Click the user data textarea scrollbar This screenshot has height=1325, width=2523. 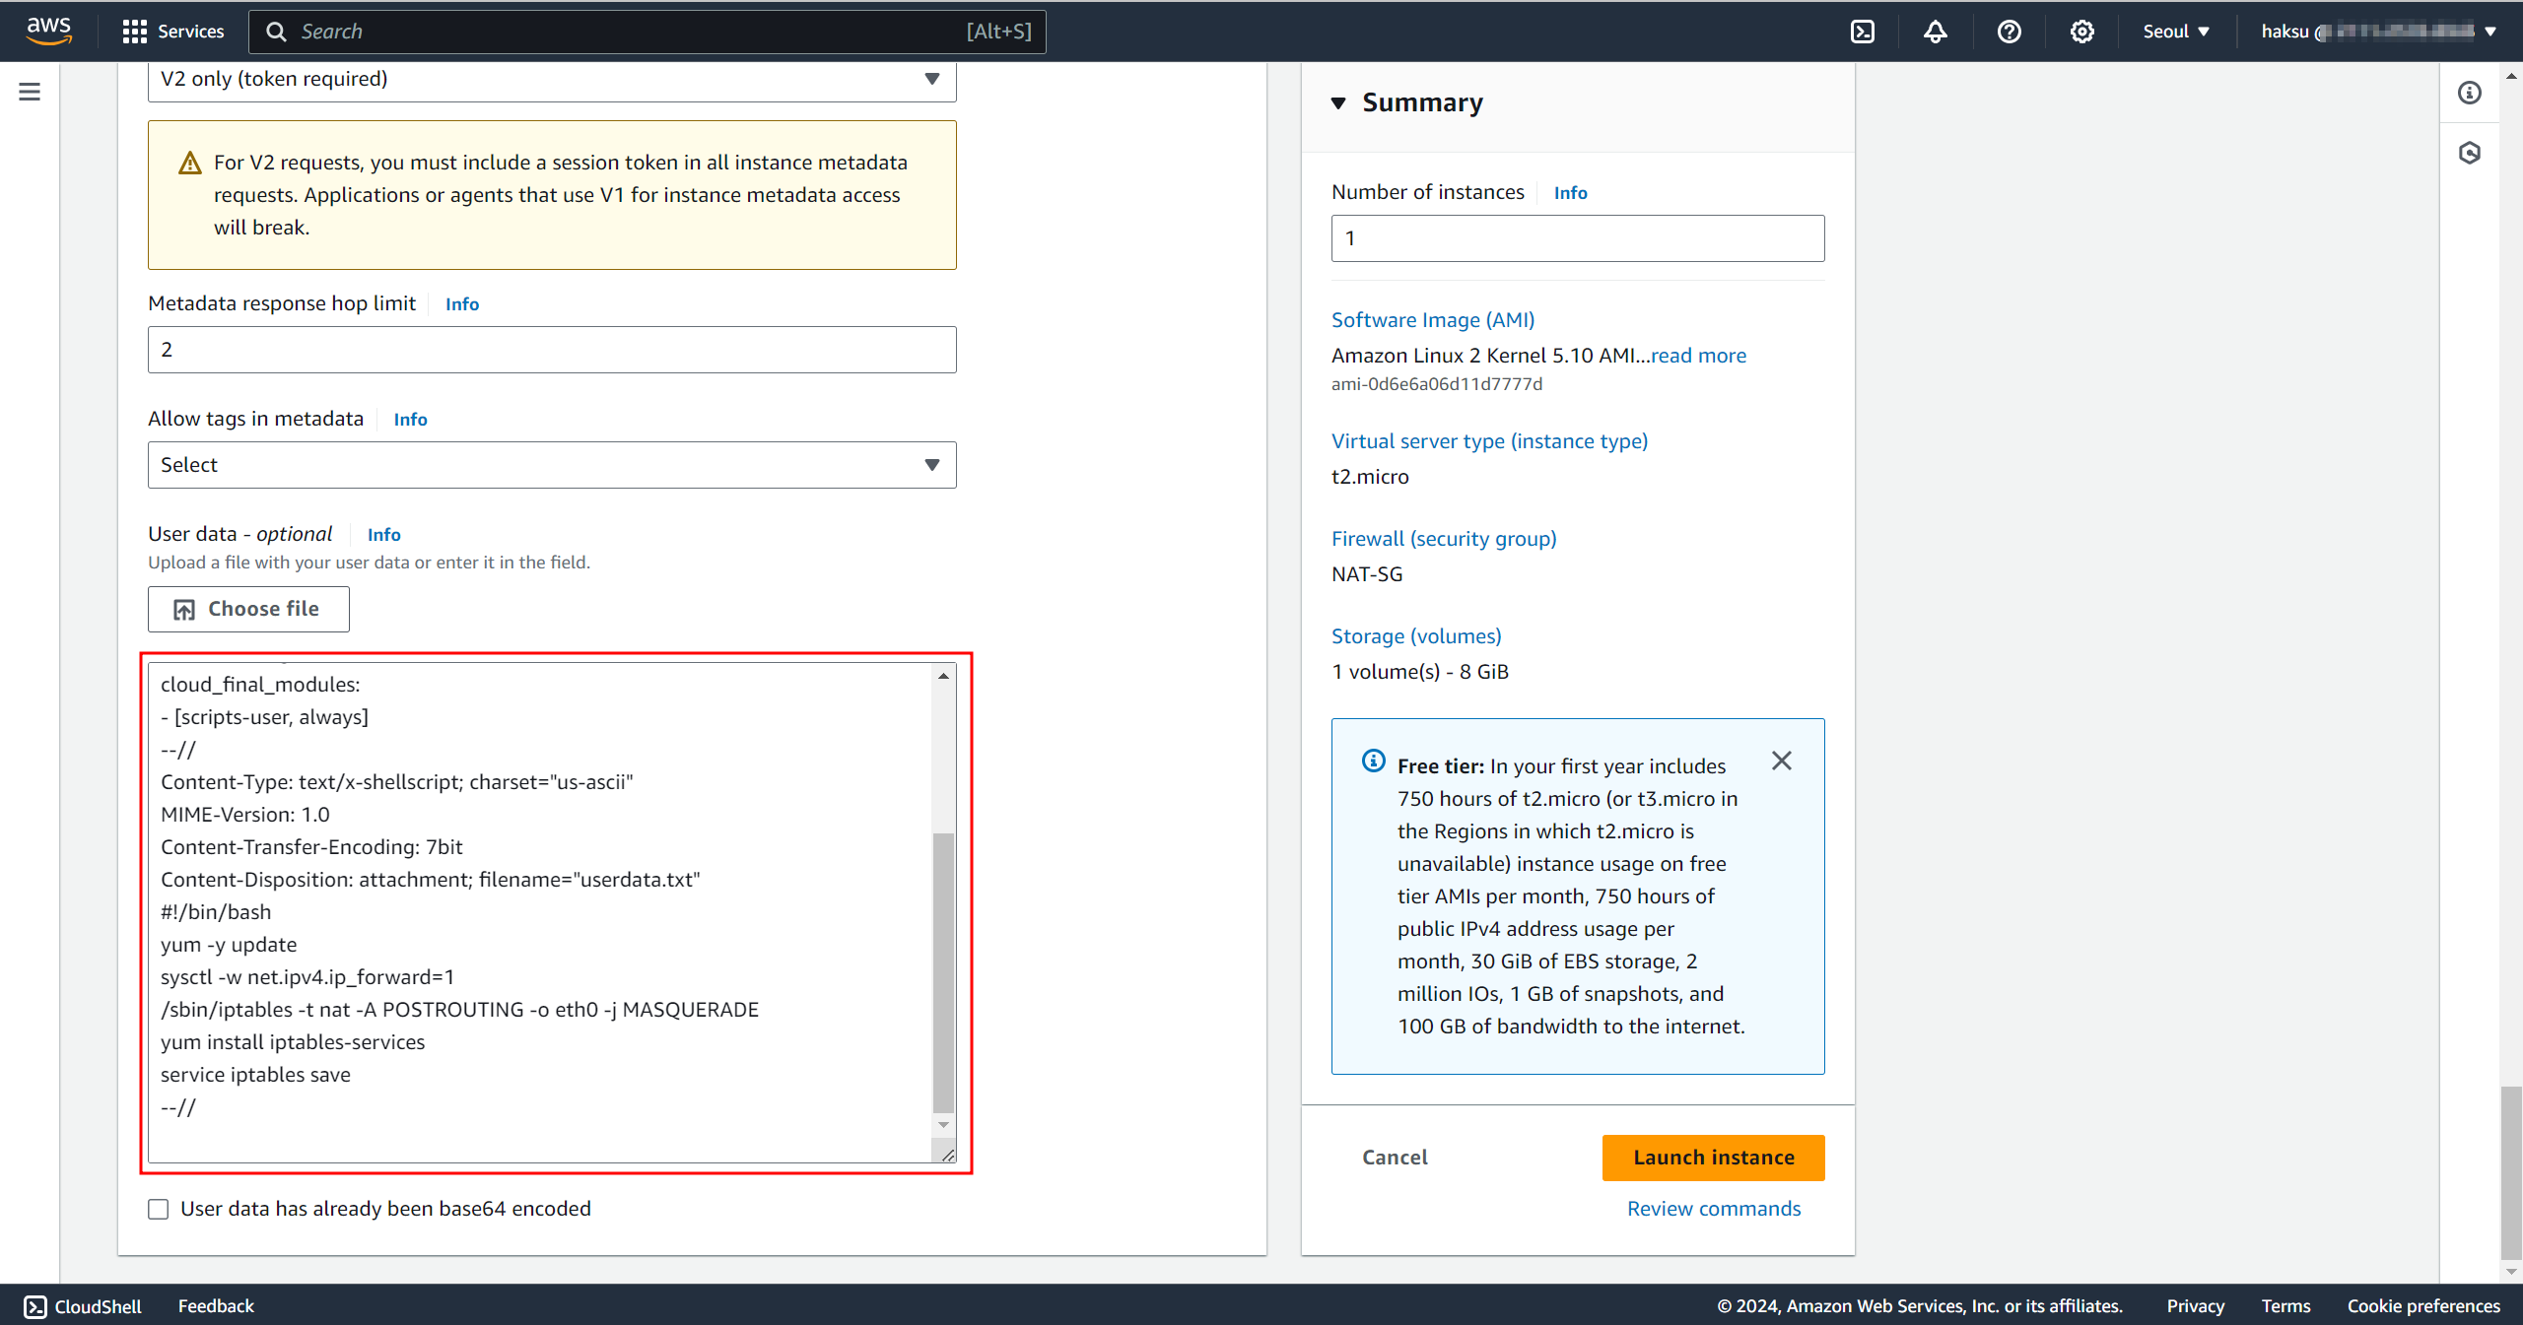click(943, 970)
